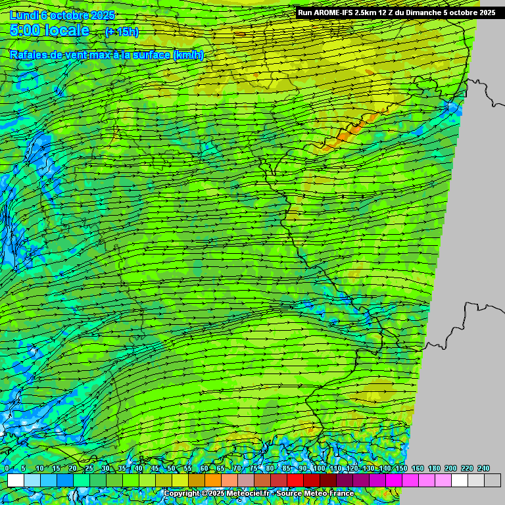Select the grey swatch after the 240 label
The height and width of the screenshot is (505, 505).
click(x=492, y=481)
